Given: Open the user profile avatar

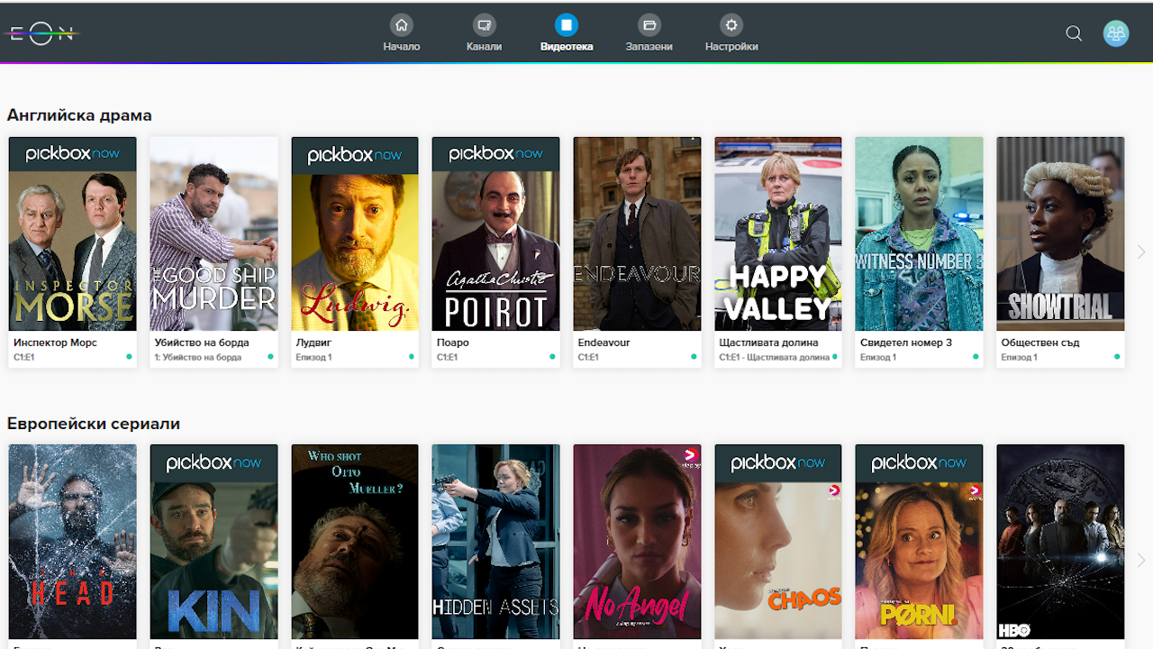Looking at the screenshot, I should [x=1116, y=33].
